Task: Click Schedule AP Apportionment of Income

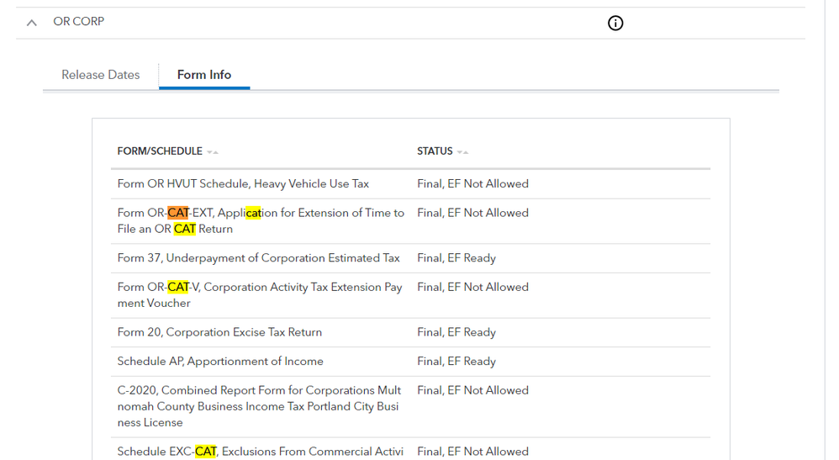Action: [220, 362]
